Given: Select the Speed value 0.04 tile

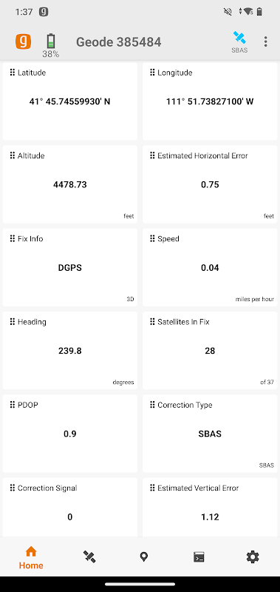Looking at the screenshot, I should click(210, 267).
